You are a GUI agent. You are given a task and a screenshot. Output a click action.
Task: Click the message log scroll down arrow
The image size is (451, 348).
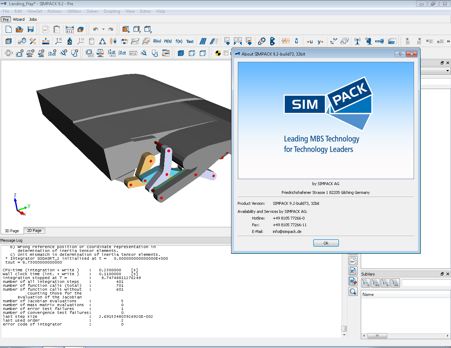(x=344, y=335)
